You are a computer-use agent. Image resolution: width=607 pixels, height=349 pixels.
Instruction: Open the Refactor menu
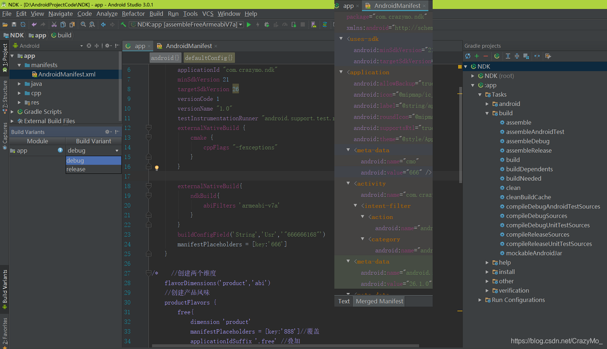click(x=133, y=14)
